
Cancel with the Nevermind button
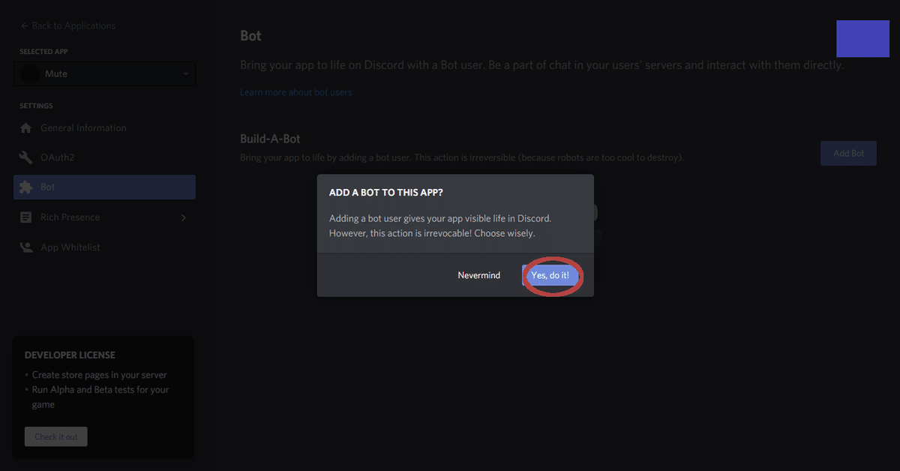click(x=478, y=275)
